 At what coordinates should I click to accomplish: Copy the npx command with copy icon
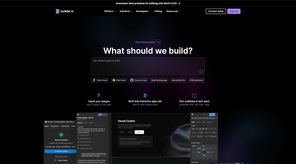76,147
